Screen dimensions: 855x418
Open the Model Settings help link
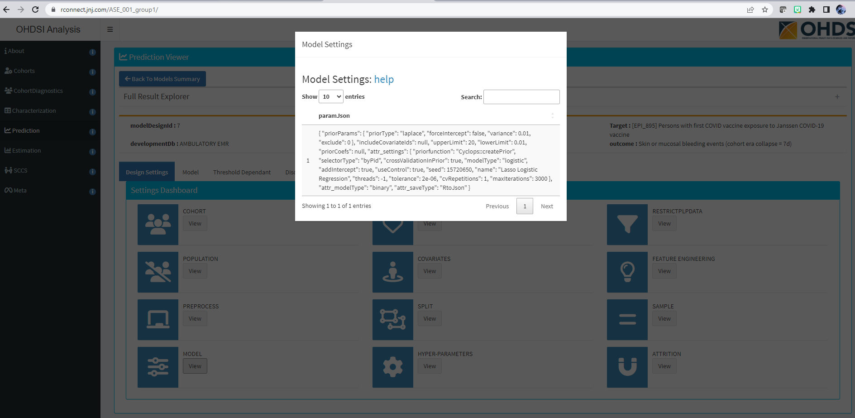[x=384, y=80]
